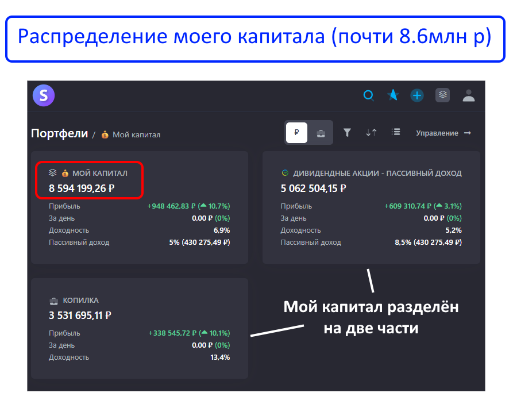This screenshot has height=404, width=513.
Task: Open the layers portfolio icon near top right
Action: 442,95
